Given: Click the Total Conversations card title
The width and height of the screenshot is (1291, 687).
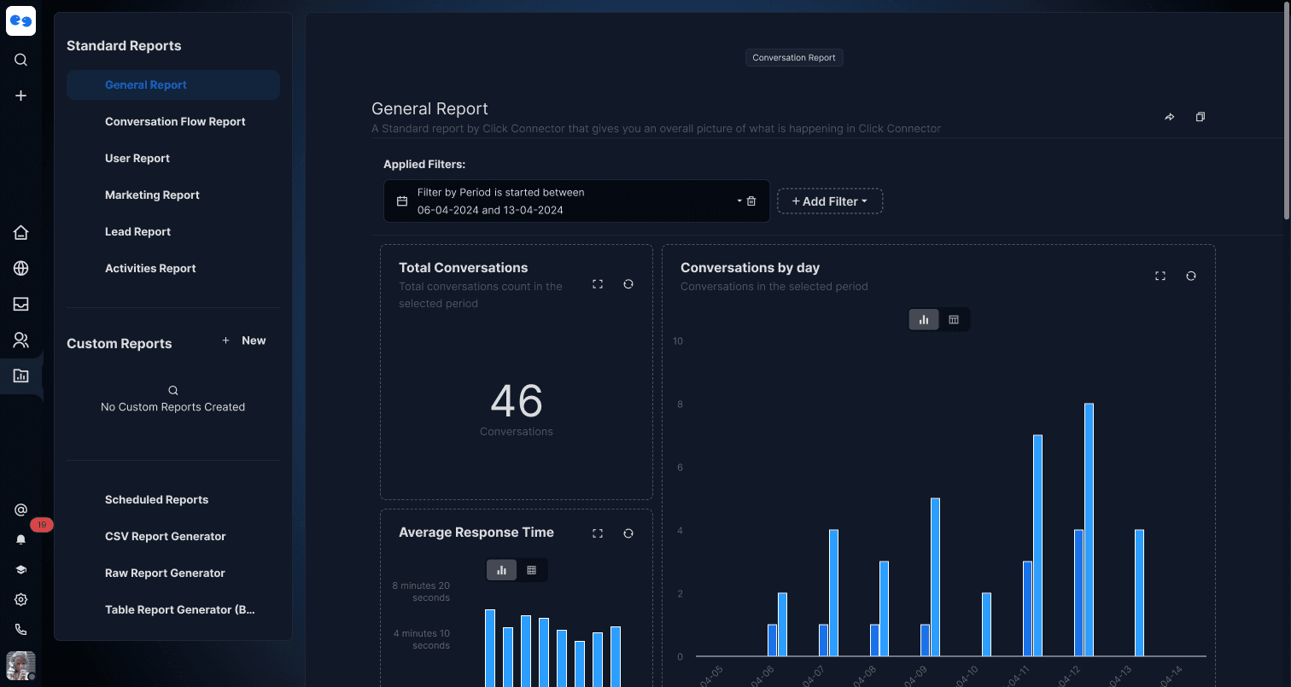Looking at the screenshot, I should click(x=464, y=268).
